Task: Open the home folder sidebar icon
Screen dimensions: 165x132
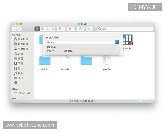Action: tap(16, 83)
